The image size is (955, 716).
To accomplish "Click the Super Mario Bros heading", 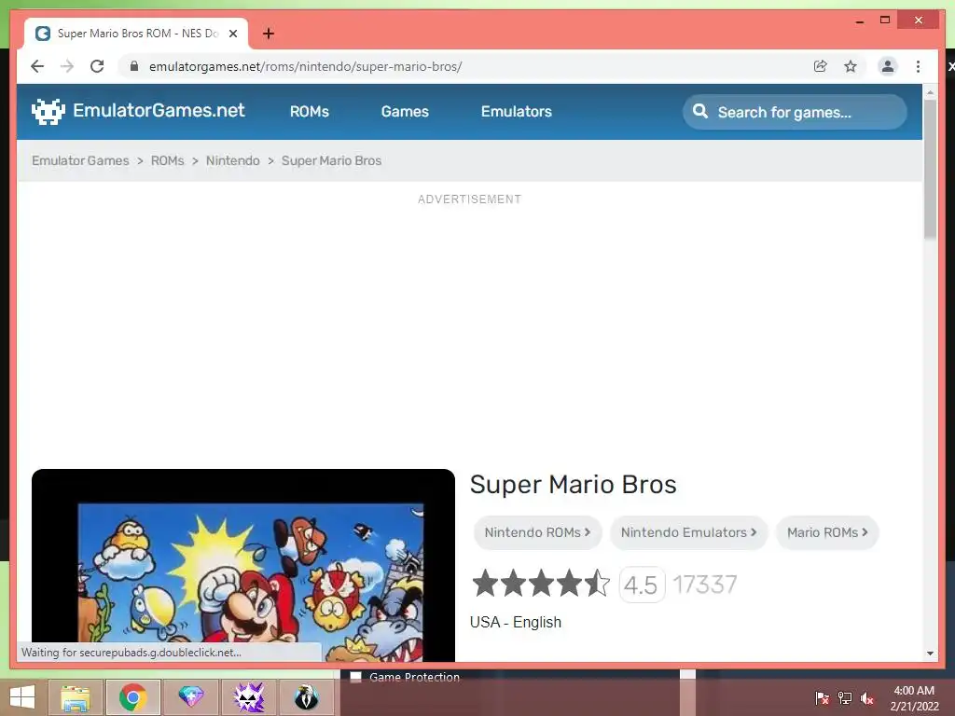I will pyautogui.click(x=574, y=485).
